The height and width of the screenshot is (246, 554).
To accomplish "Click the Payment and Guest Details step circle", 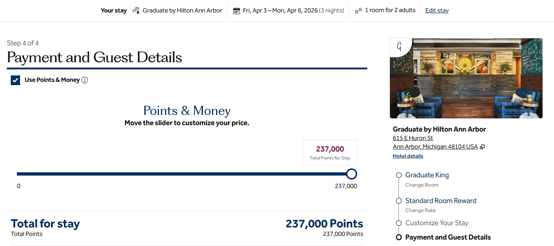I will 399,237.
